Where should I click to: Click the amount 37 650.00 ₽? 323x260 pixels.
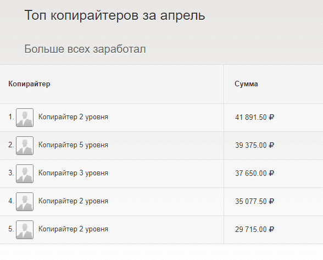click(255, 173)
